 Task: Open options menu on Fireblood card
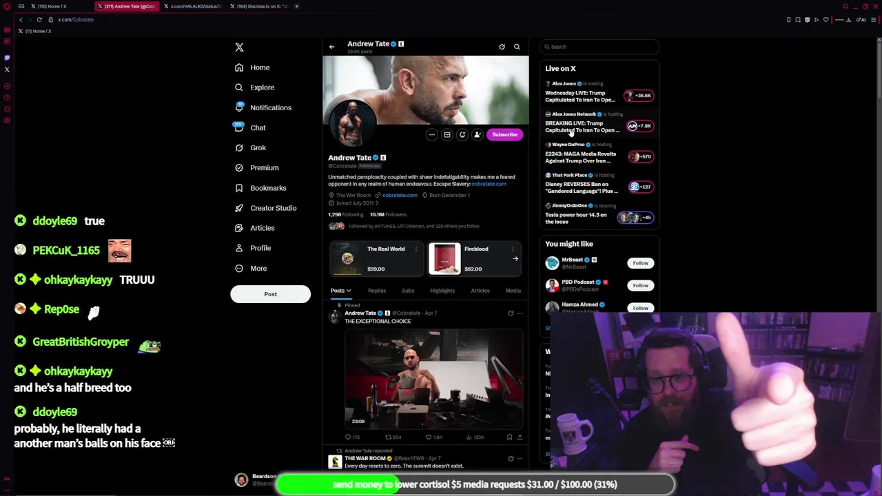pyautogui.click(x=513, y=249)
